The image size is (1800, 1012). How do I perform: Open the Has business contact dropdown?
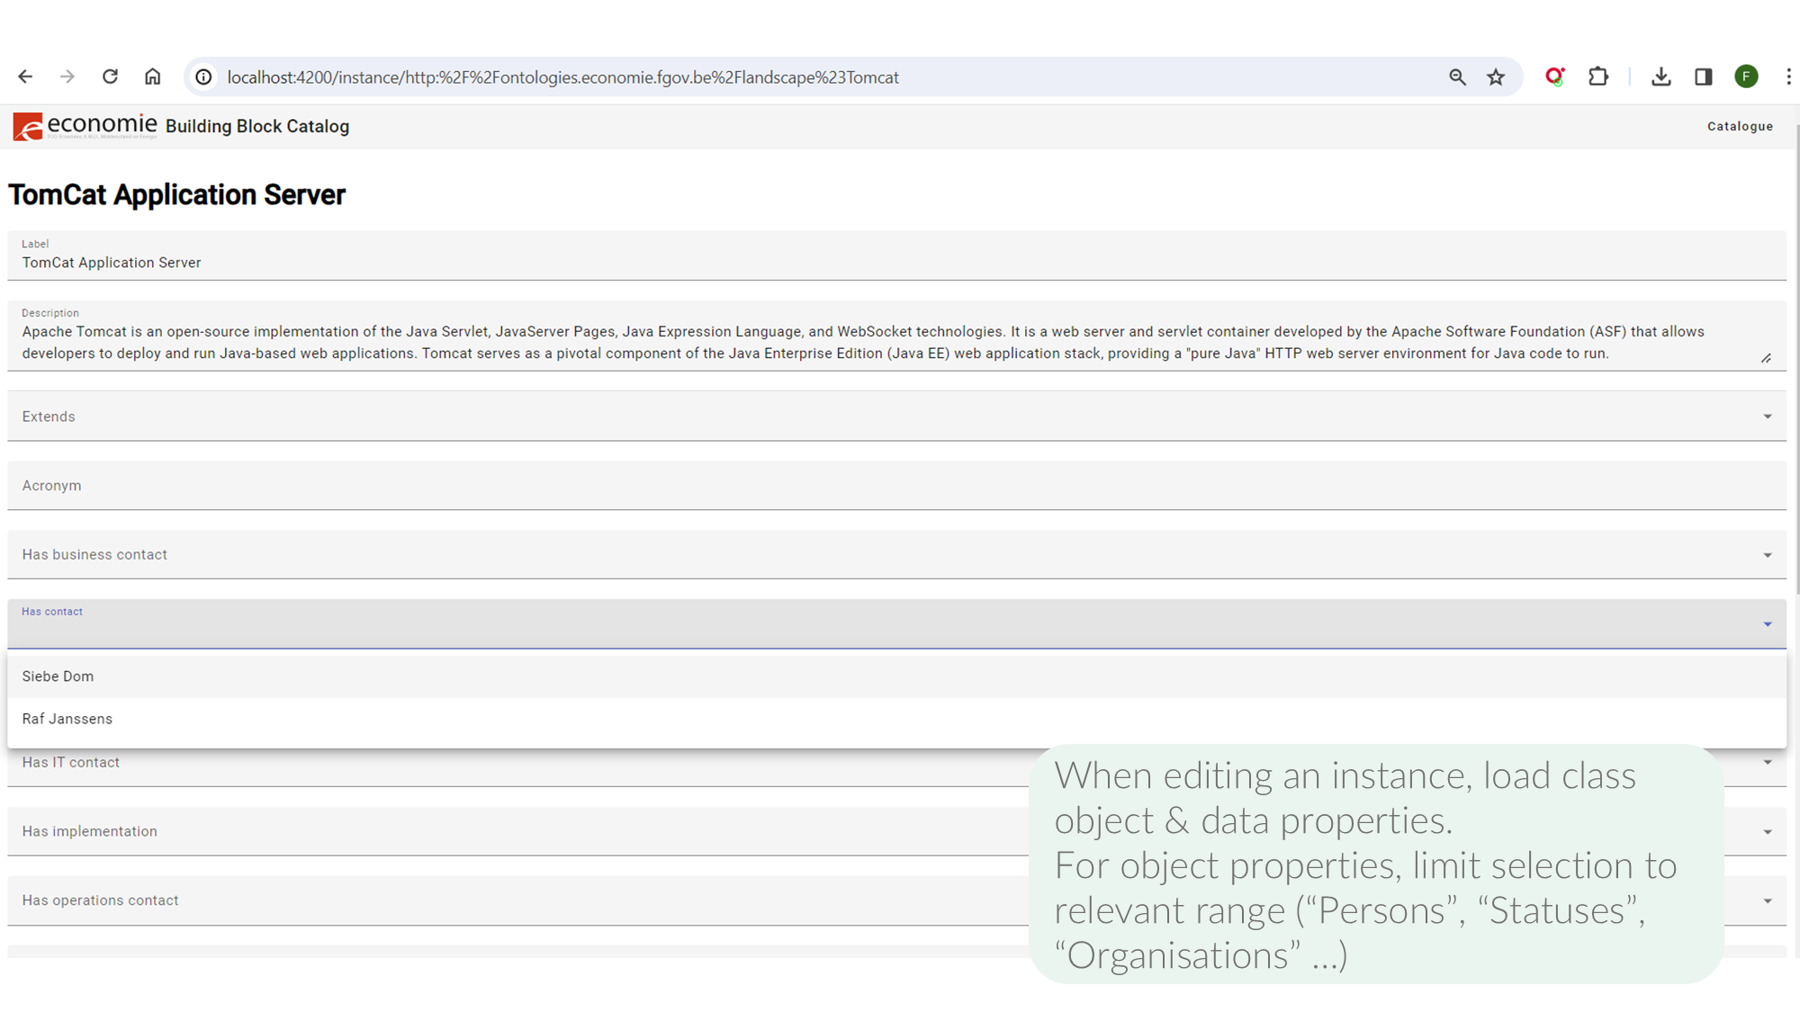coord(1767,555)
